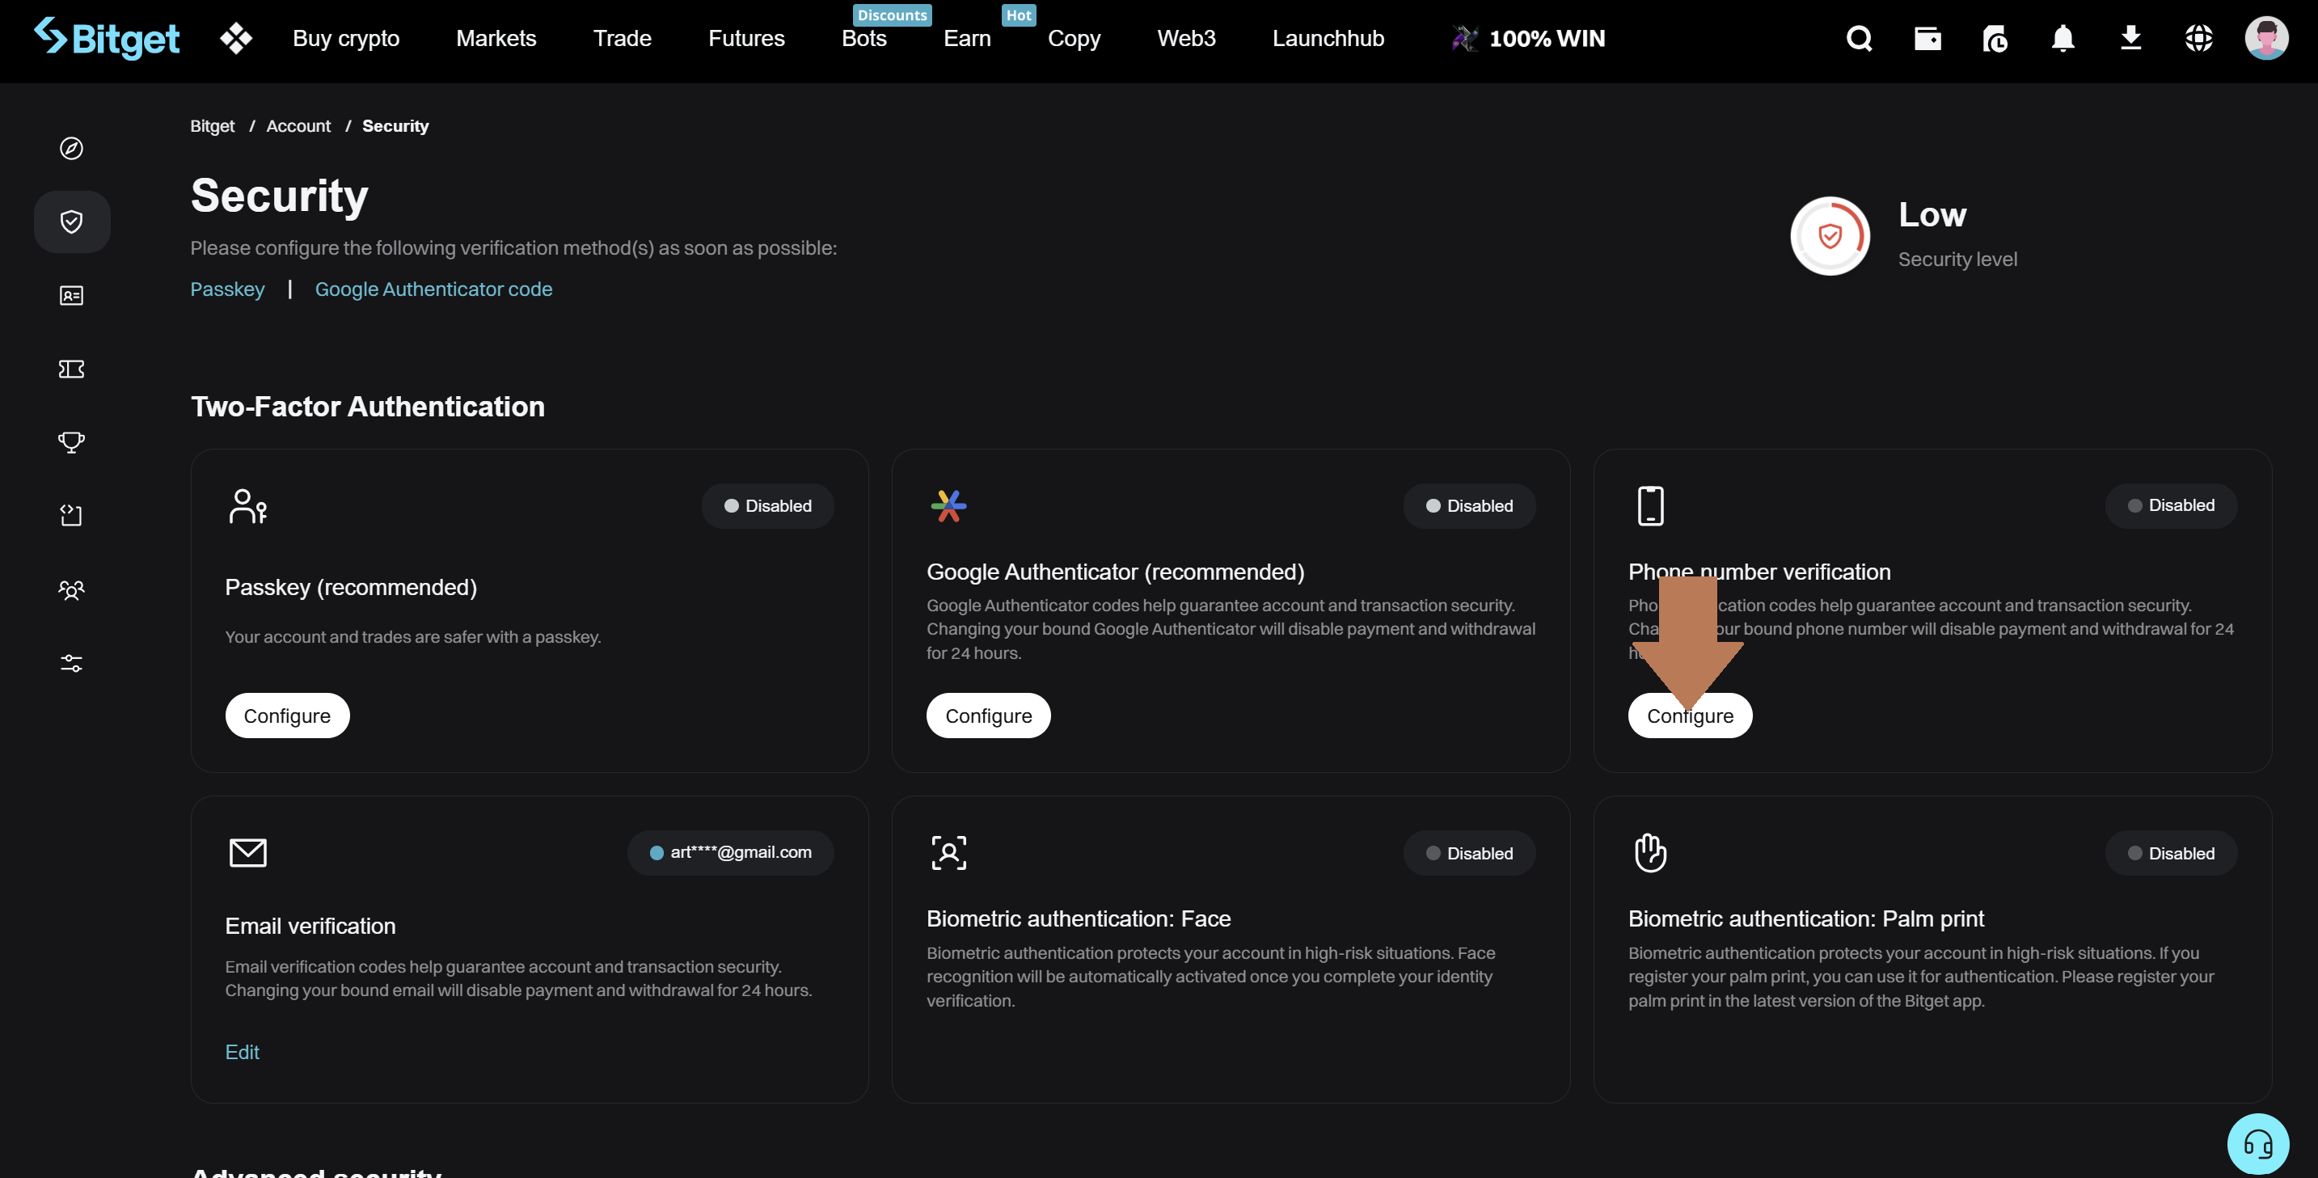The height and width of the screenshot is (1178, 2318).
Task: Open the Futures menu
Action: coord(746,39)
